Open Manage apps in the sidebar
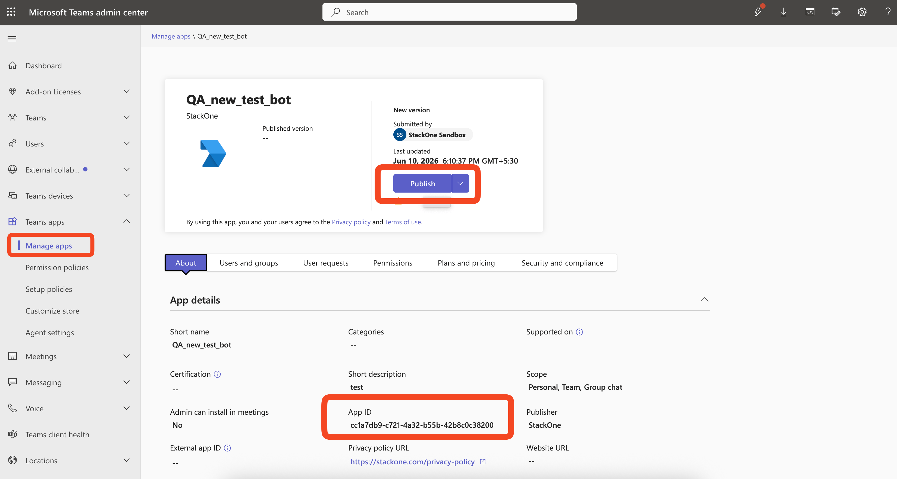The width and height of the screenshot is (897, 479). [49, 246]
